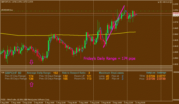
Task: Click the 'Price' row label
Action: [x=142, y=79]
